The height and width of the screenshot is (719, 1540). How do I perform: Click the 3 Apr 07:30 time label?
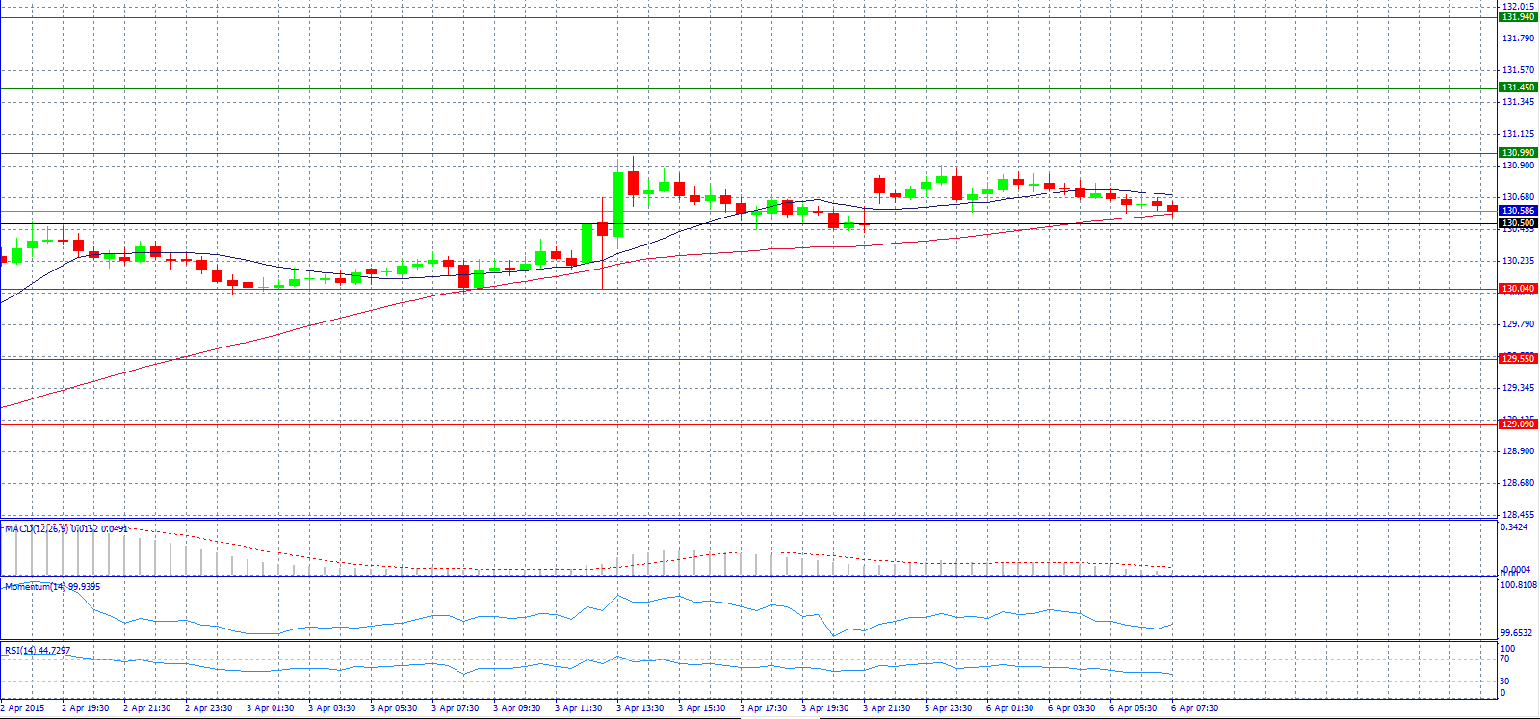456,708
